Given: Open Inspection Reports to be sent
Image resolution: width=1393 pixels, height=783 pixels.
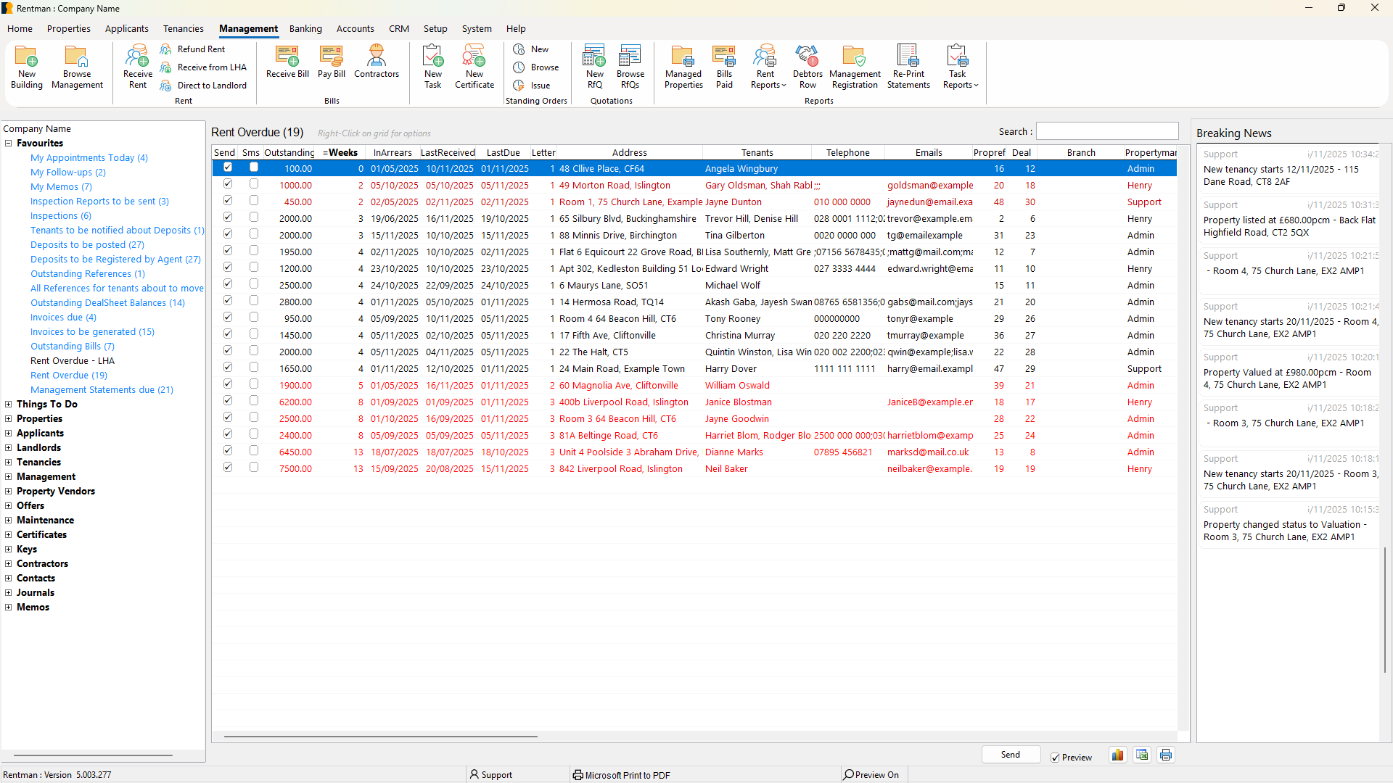Looking at the screenshot, I should tap(99, 201).
